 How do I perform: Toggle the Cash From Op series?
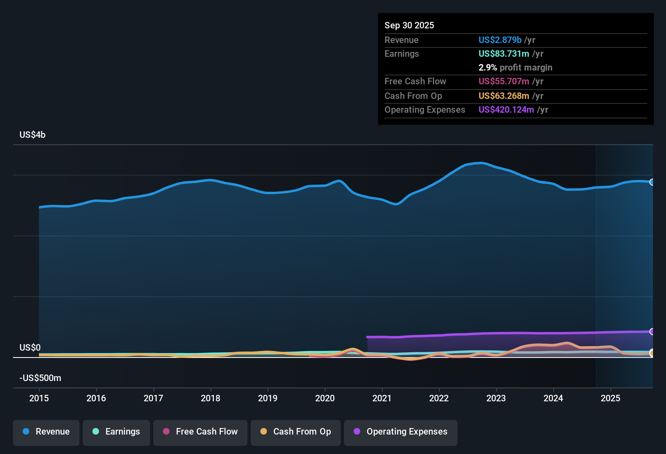[296, 432]
